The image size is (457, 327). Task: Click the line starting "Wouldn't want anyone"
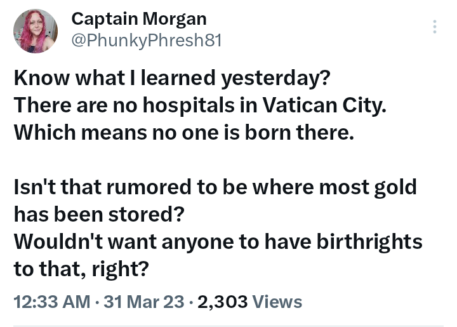point(218,242)
